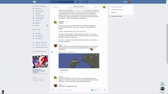Mark the link message as important star
This screenshot has width=168, height=94.
(x=103, y=52)
